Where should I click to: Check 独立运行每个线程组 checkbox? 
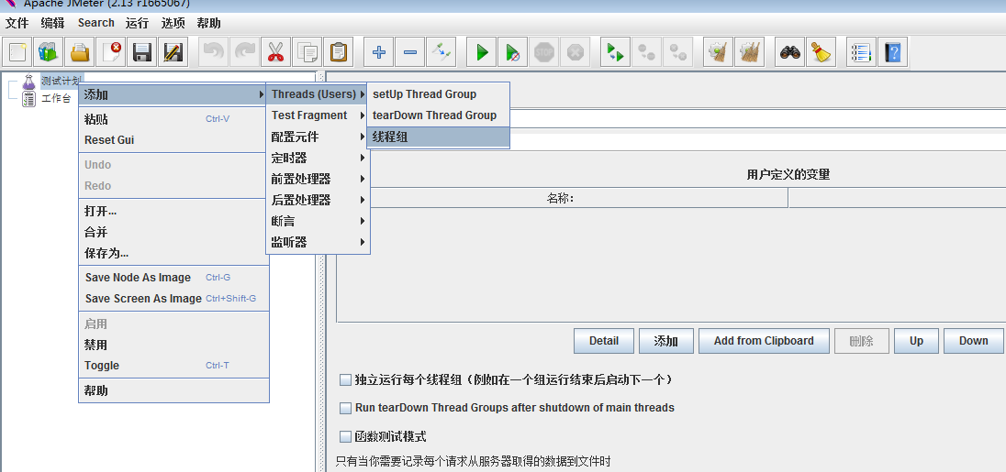[x=345, y=379]
